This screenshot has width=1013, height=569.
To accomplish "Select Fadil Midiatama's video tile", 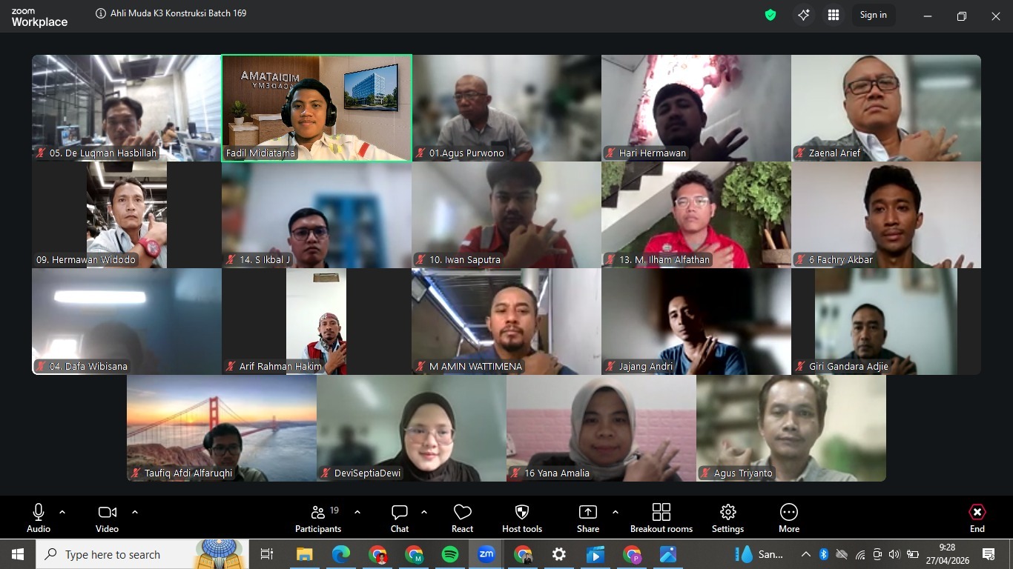I will pos(317,107).
